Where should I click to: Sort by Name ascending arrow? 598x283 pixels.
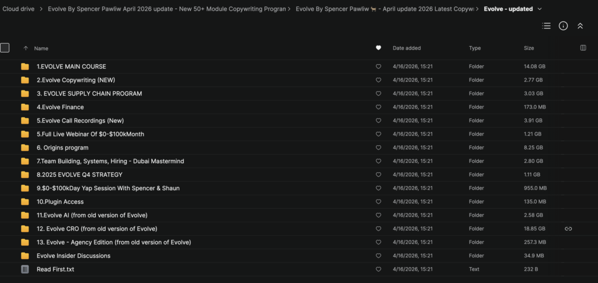click(x=26, y=48)
